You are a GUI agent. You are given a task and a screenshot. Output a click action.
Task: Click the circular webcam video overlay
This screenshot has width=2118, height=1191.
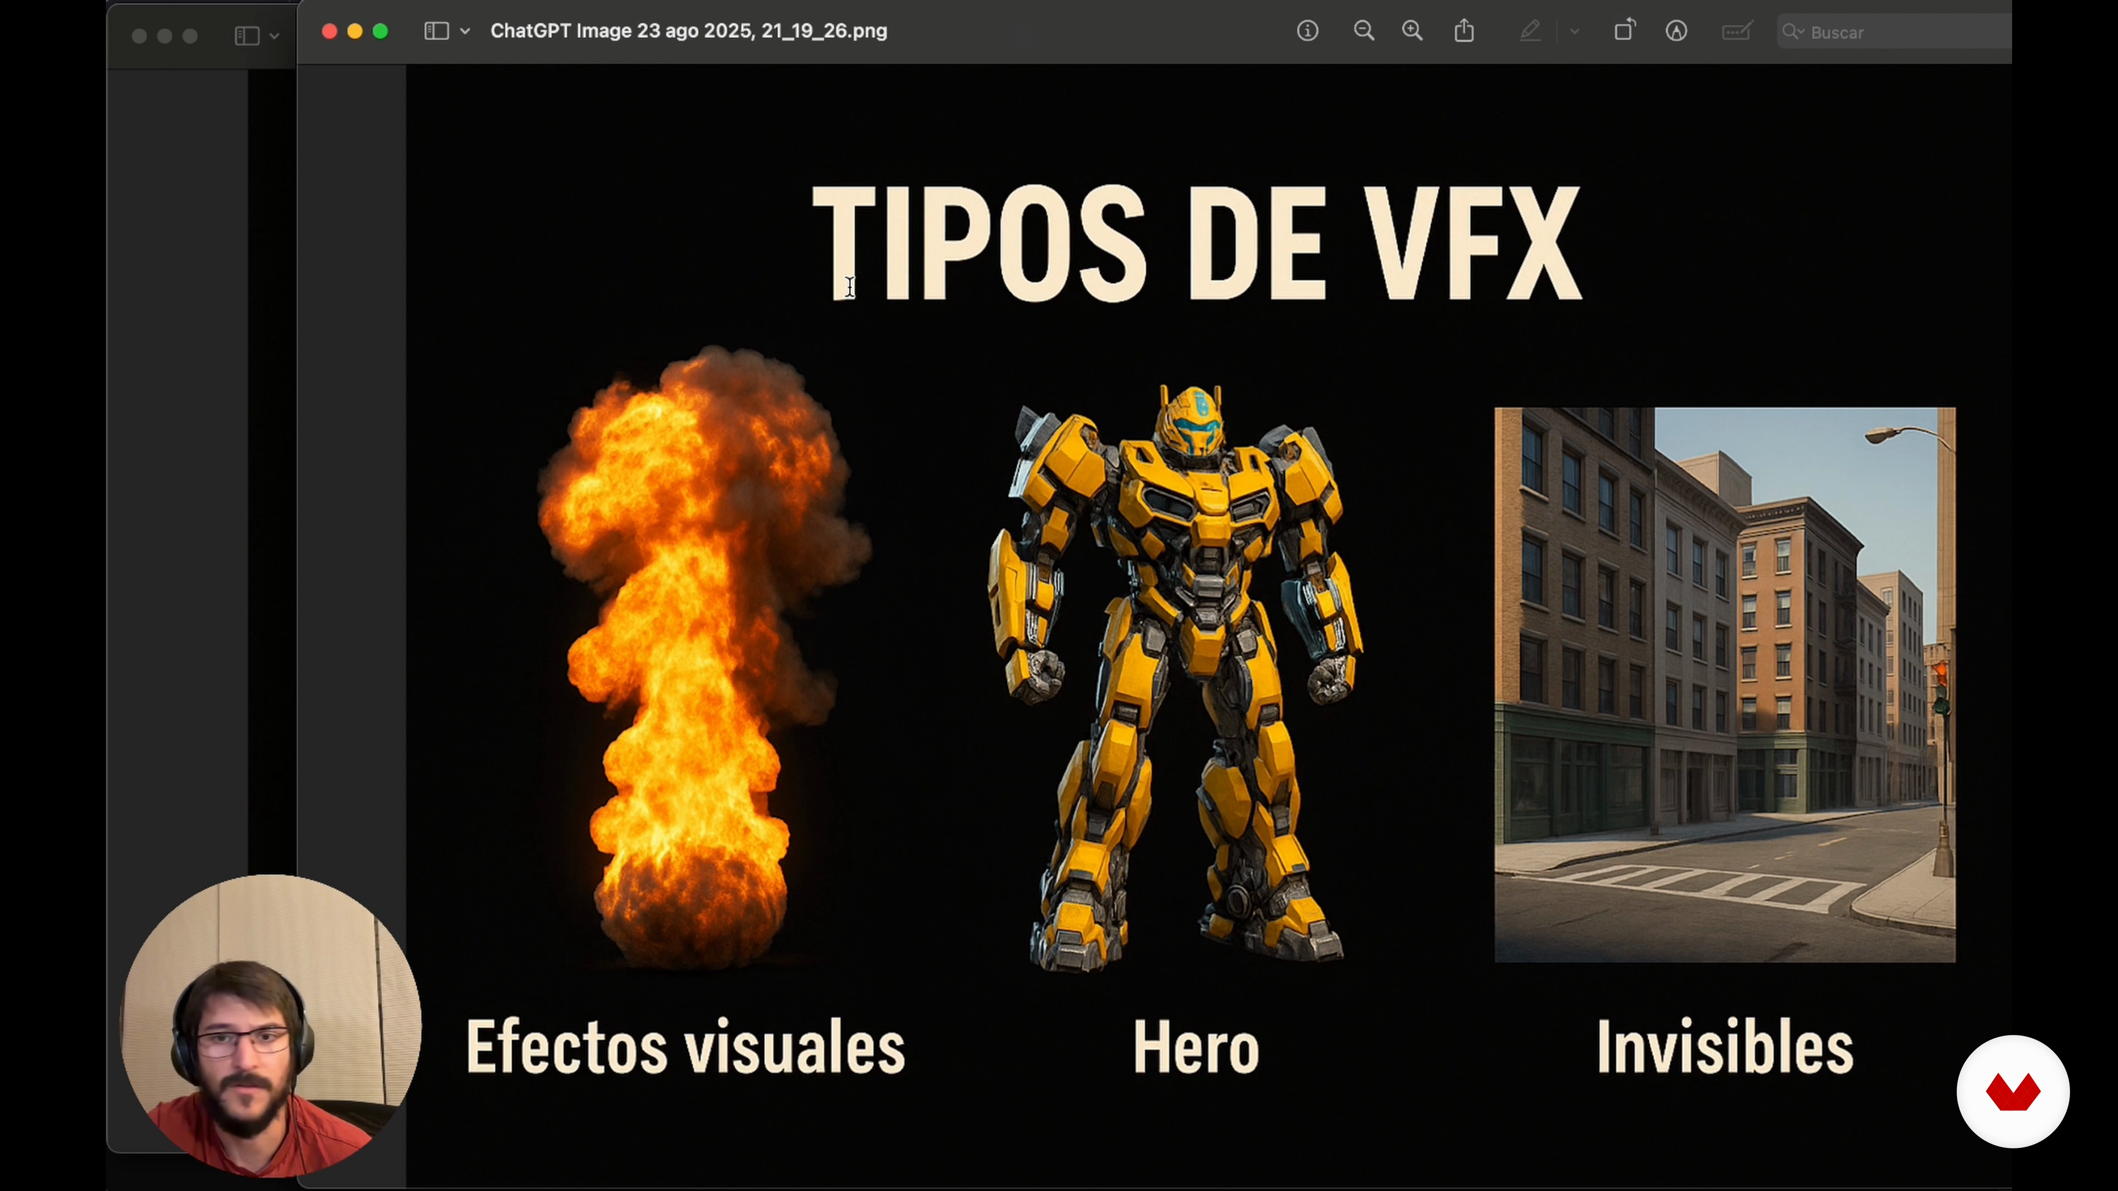coord(270,1025)
